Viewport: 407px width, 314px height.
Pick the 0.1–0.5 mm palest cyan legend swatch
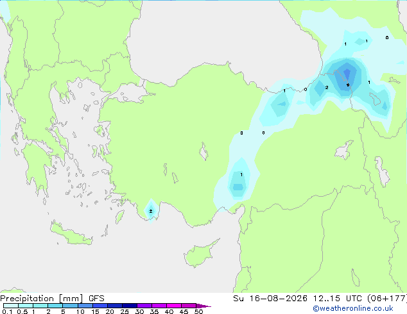tap(11, 306)
